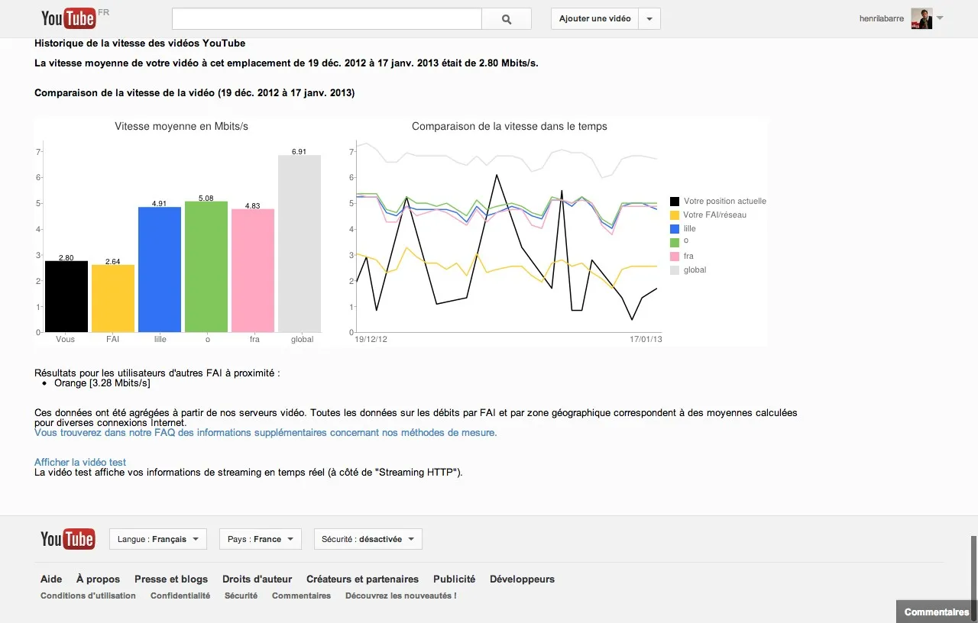Open the Confidentialité footer link
Viewport: 978px width, 623px height.
180,596
